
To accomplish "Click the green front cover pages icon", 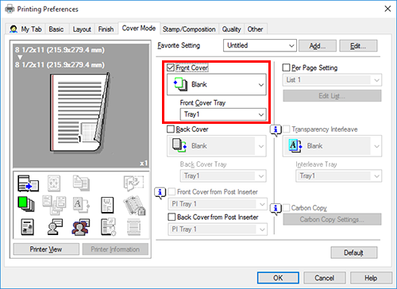I will point(26,204).
